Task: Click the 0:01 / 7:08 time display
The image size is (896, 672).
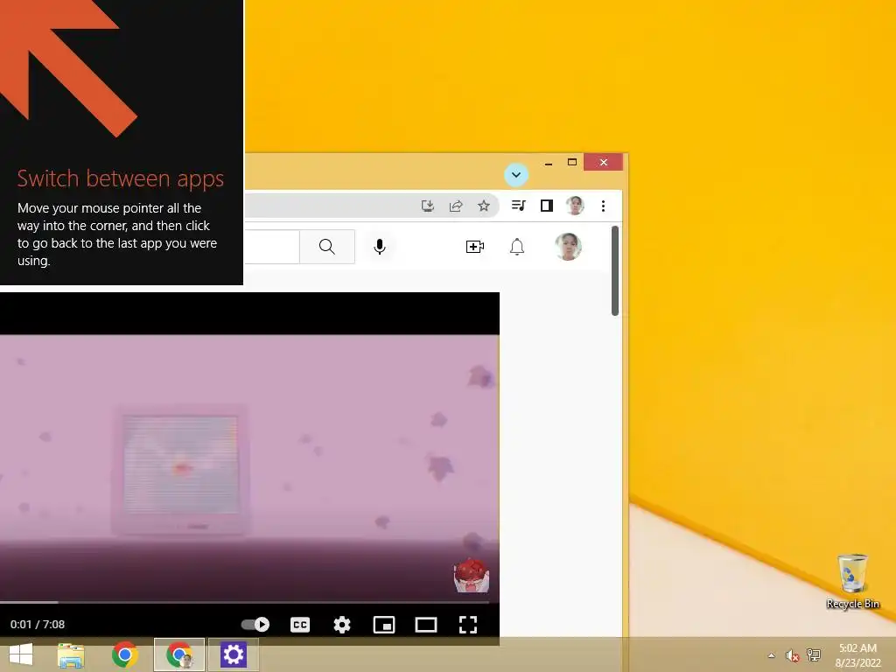Action: (38, 625)
